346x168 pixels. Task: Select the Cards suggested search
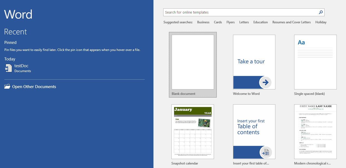[x=218, y=22]
